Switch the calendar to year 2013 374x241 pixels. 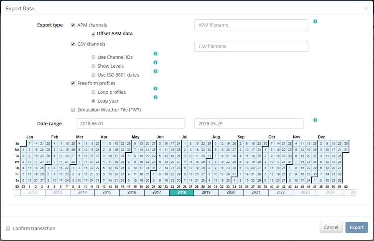pos(58,193)
